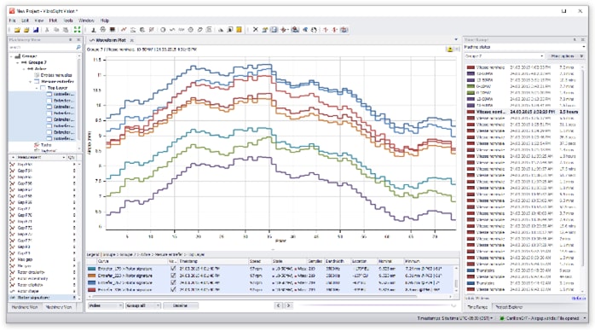Collapse the Groups root node in the tree
595x331 pixels.
[x=11, y=56]
